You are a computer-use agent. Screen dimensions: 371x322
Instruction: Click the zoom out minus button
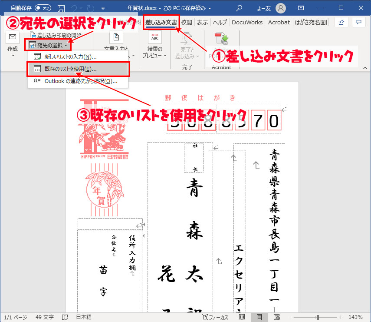(x=289, y=317)
